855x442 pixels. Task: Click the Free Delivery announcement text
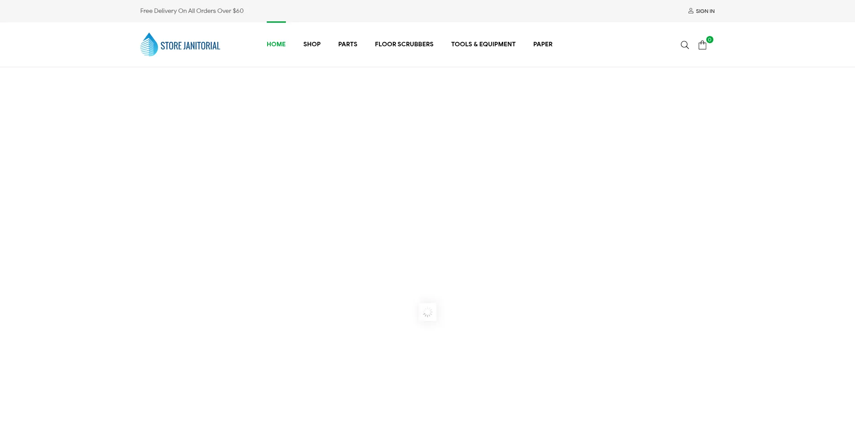[x=191, y=11]
